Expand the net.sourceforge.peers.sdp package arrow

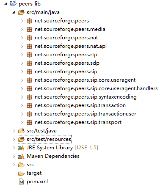point(22,63)
